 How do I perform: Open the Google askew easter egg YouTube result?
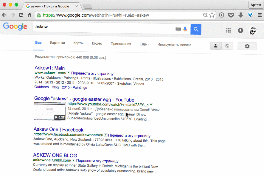click(84, 99)
